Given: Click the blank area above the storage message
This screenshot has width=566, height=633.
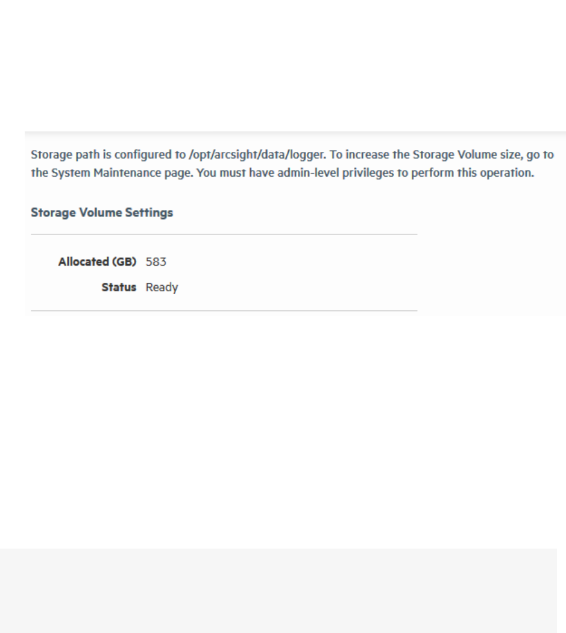Looking at the screenshot, I should point(283,65).
